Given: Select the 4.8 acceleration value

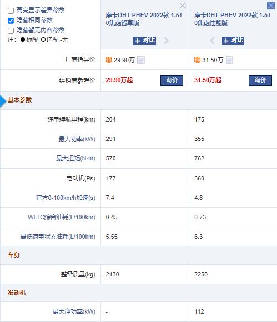Looking at the screenshot, I should pos(198,198).
